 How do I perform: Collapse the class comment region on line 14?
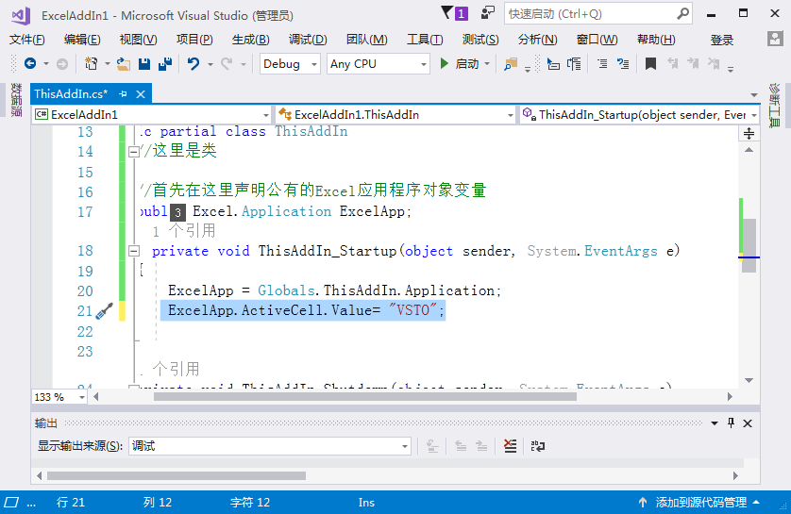(x=134, y=152)
